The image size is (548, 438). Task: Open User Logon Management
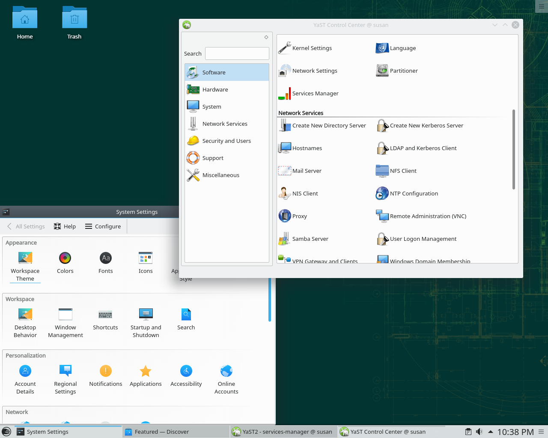point(416,239)
